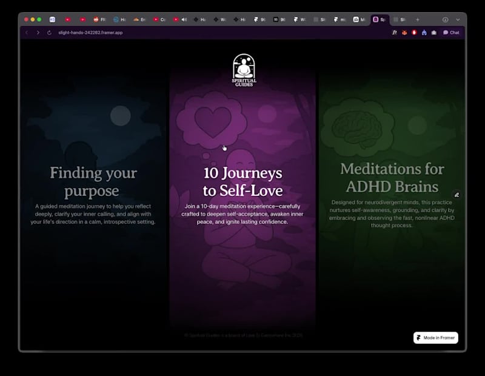Open the Fonts Ninja 'ft' extension icon
The height and width of the screenshot is (376, 485).
[x=395, y=33]
